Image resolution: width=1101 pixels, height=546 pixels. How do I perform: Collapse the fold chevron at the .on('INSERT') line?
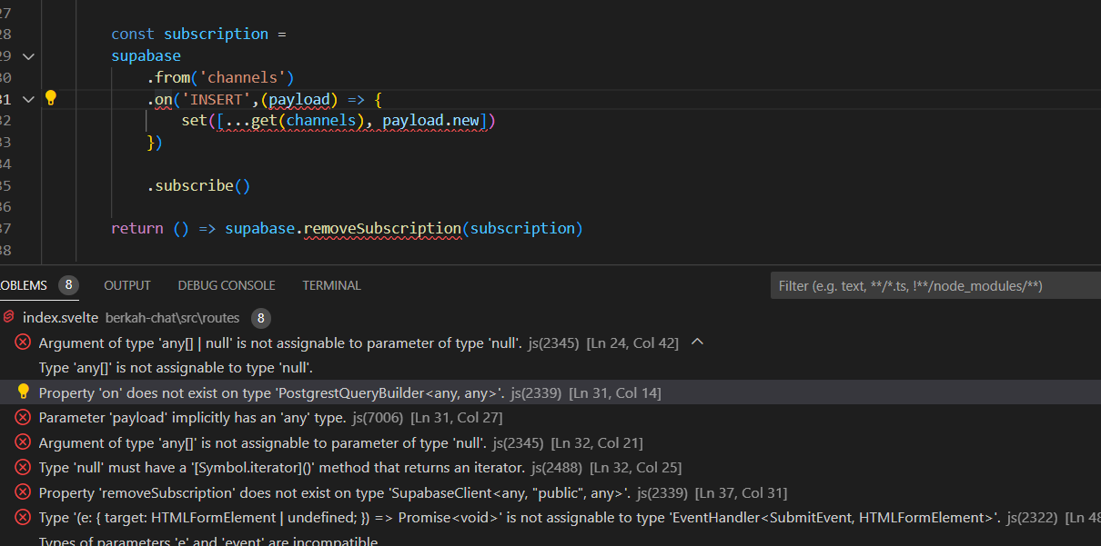coord(28,99)
